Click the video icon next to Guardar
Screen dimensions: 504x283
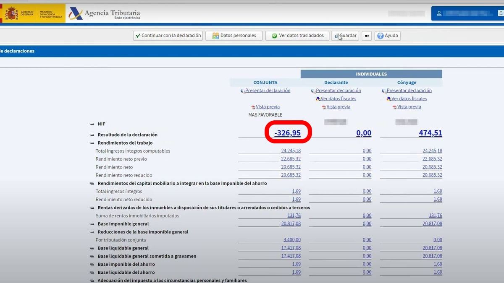click(366, 36)
